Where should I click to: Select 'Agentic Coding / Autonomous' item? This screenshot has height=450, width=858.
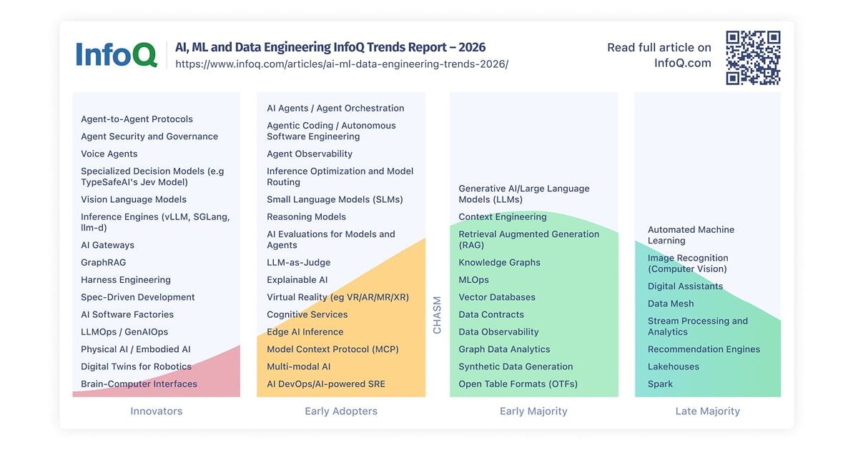tap(331, 131)
